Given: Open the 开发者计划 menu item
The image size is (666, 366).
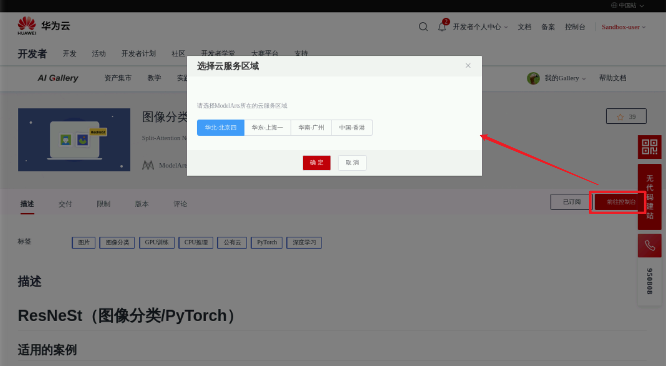Looking at the screenshot, I should pos(139,54).
